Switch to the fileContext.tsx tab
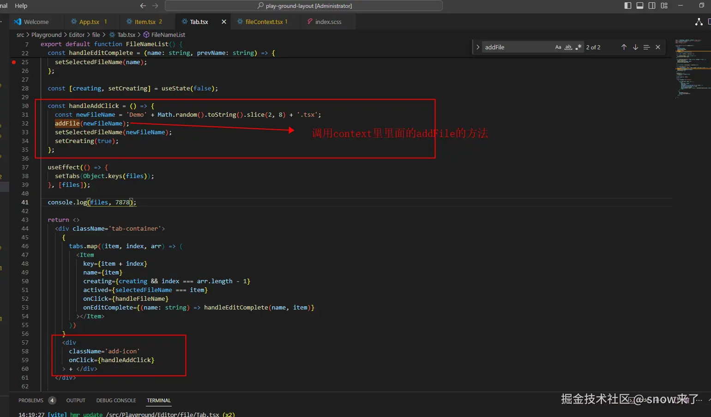Image resolution: width=711 pixels, height=417 pixels. [x=264, y=22]
